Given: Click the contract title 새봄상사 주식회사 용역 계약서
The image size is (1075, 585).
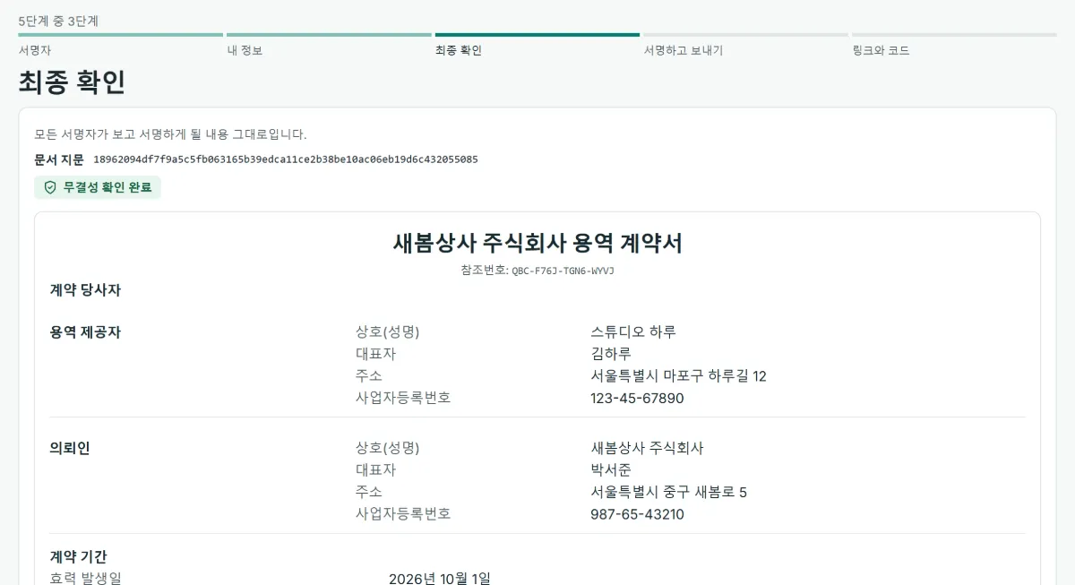Looking at the screenshot, I should coord(537,243).
